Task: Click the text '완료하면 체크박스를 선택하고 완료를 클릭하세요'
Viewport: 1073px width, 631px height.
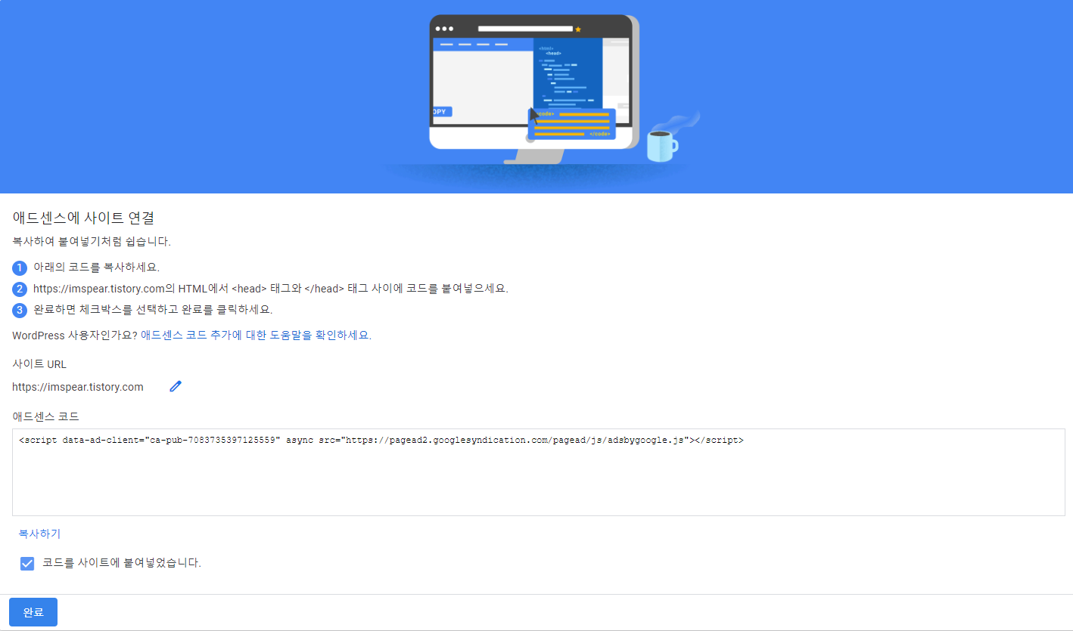Action: [153, 310]
